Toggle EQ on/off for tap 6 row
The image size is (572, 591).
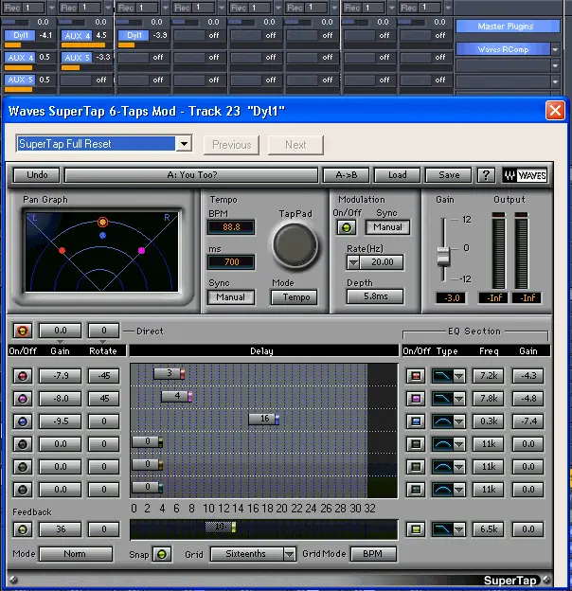(416, 490)
